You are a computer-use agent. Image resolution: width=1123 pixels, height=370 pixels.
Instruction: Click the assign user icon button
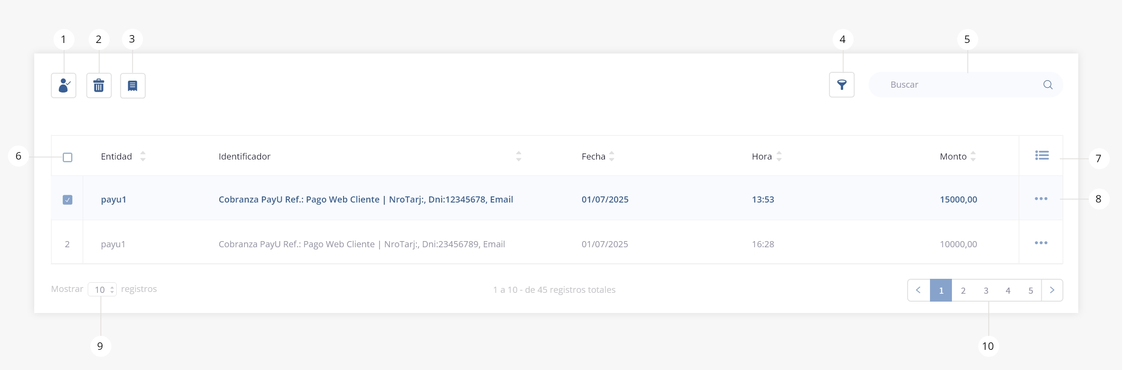64,85
